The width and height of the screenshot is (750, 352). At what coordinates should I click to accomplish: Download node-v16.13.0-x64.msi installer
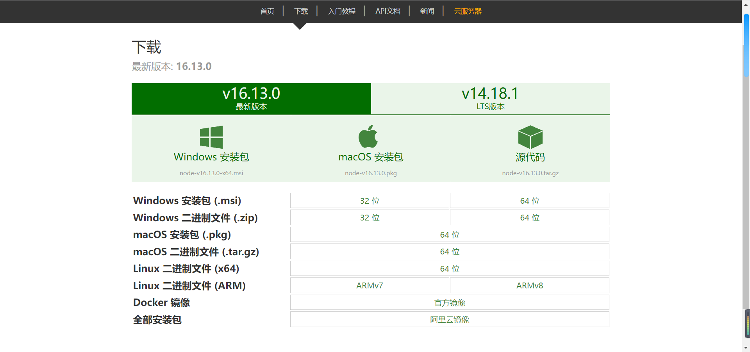211,173
